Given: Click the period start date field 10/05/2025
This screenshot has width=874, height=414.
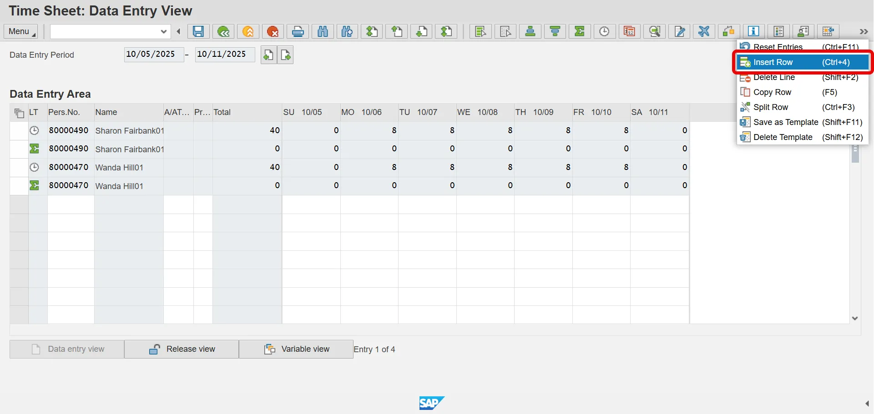Looking at the screenshot, I should (x=154, y=55).
